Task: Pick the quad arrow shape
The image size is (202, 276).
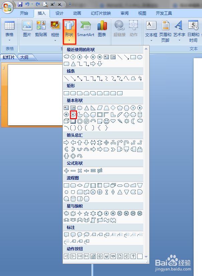Action: 107,142
